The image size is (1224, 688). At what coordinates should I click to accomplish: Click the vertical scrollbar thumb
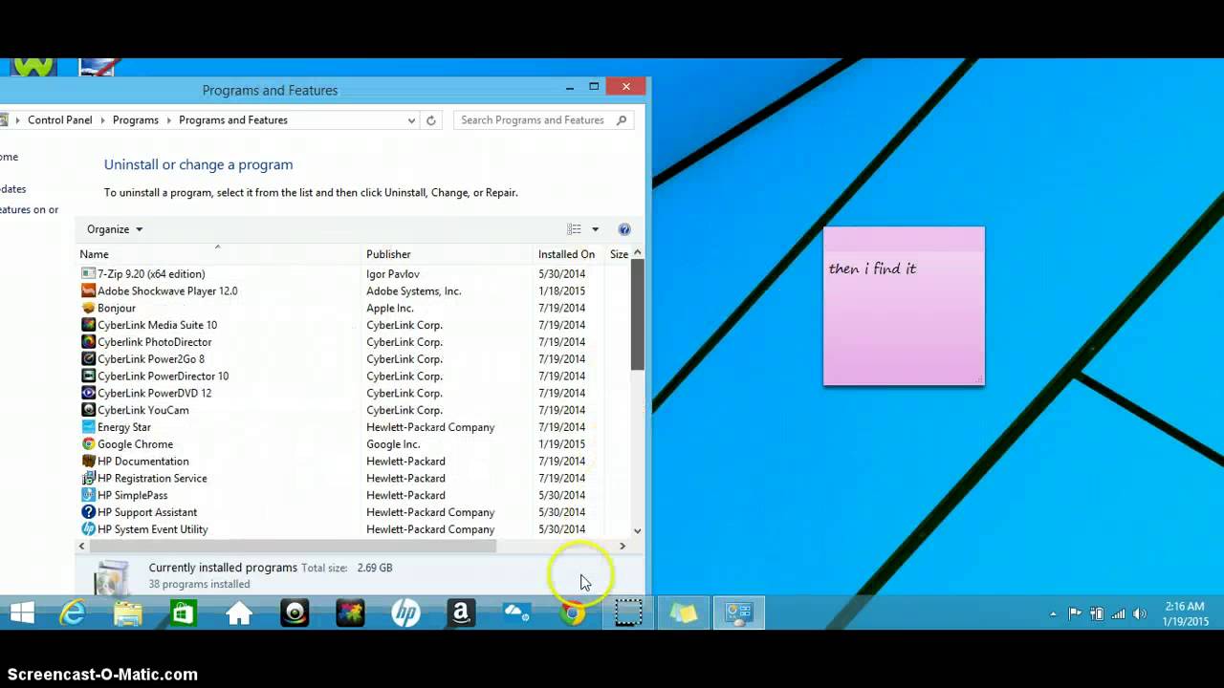(638, 314)
